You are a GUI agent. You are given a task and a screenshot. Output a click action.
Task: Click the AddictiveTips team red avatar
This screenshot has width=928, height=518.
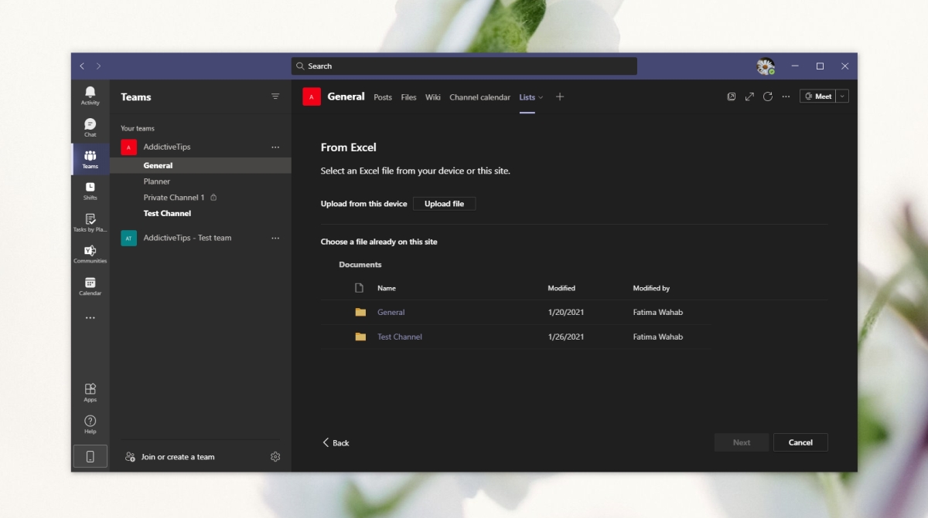pyautogui.click(x=128, y=147)
